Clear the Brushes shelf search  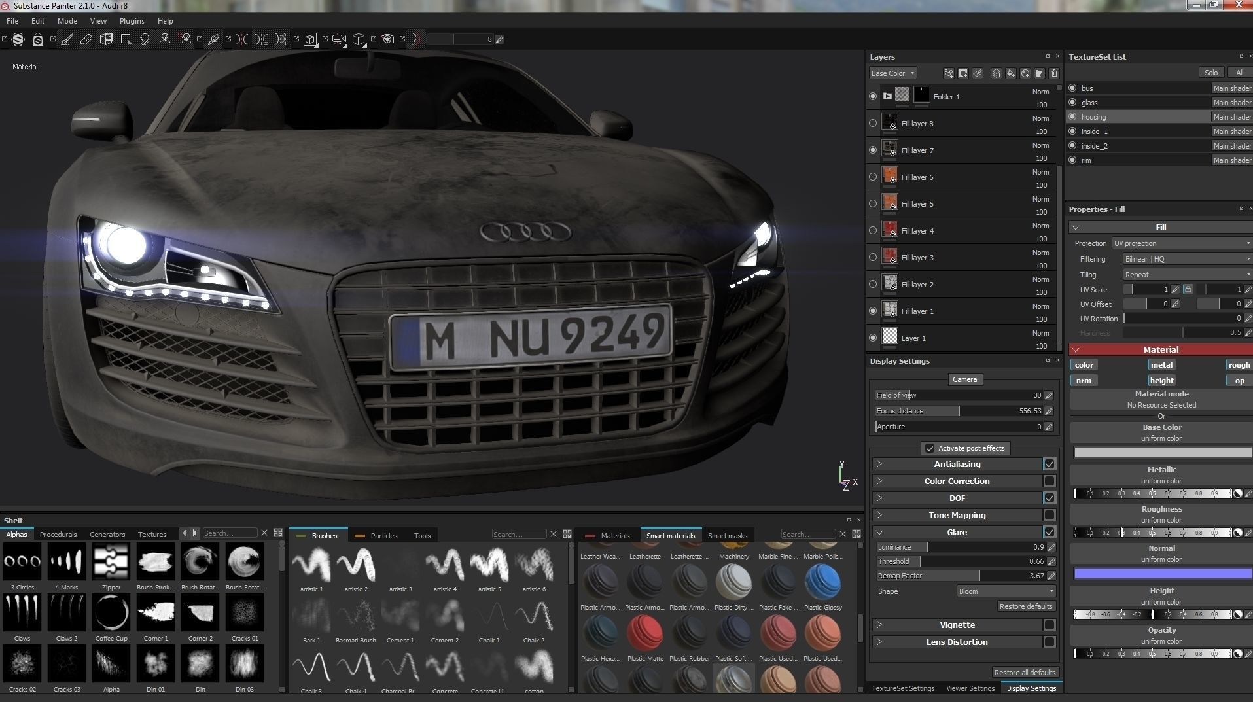click(554, 535)
